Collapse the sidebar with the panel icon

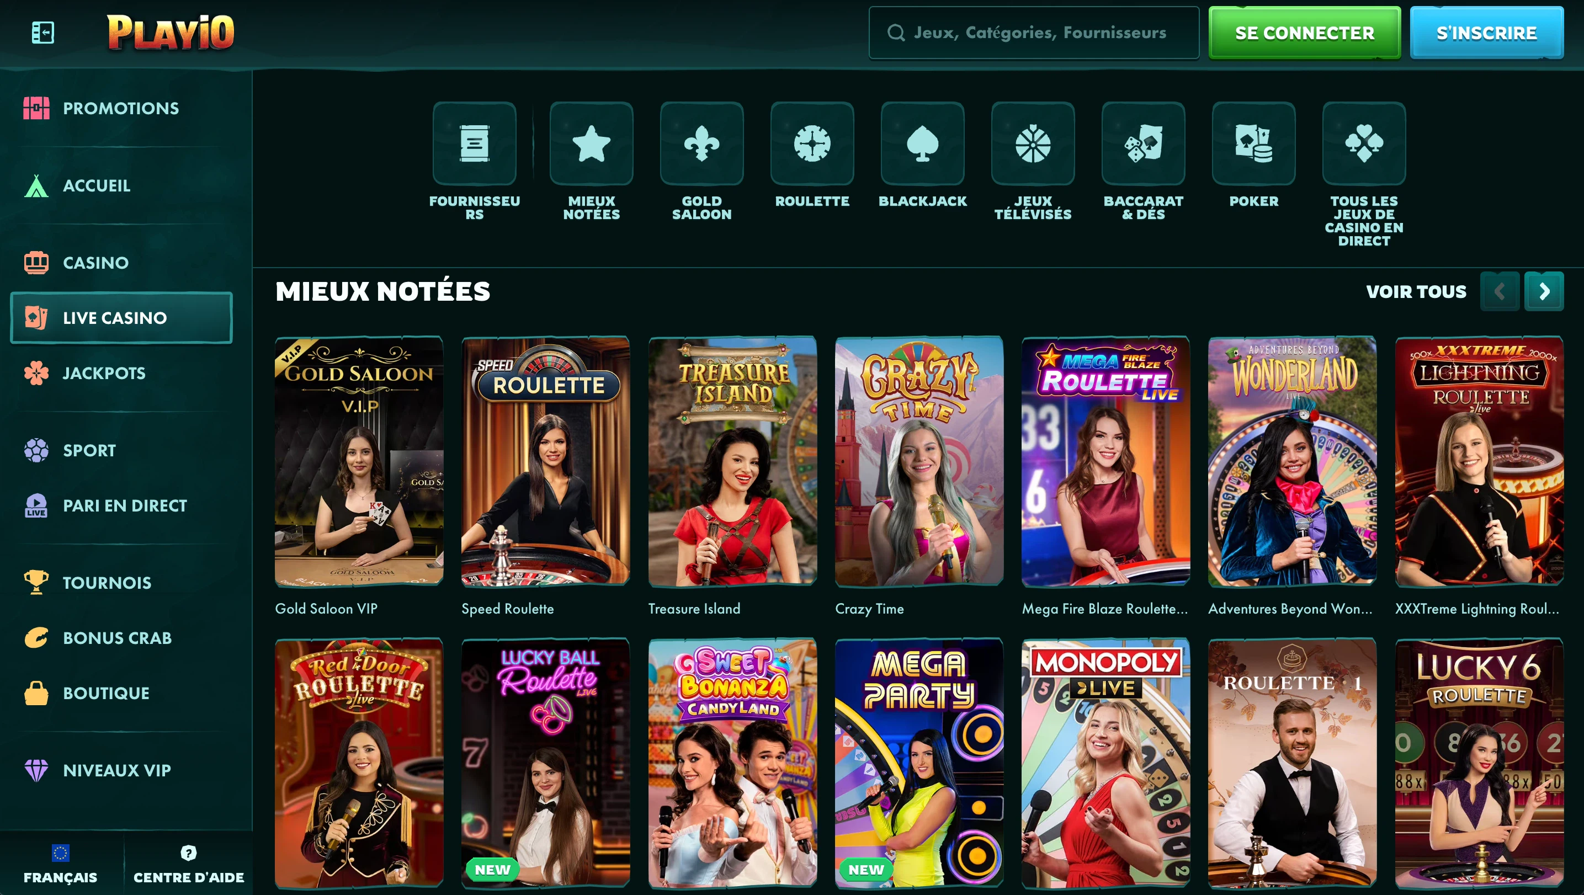click(x=42, y=33)
